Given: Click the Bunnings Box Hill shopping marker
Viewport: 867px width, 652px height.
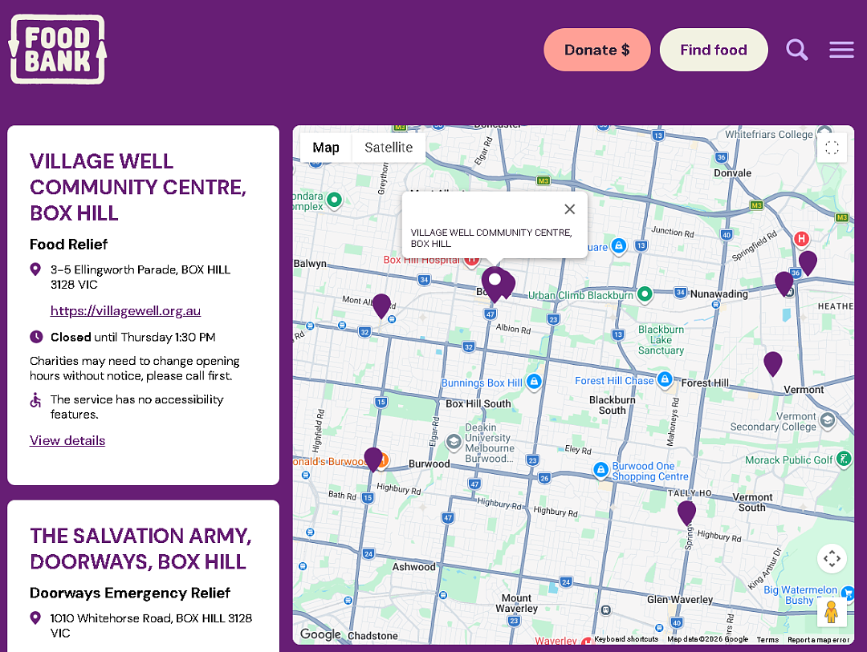Looking at the screenshot, I should tap(534, 382).
